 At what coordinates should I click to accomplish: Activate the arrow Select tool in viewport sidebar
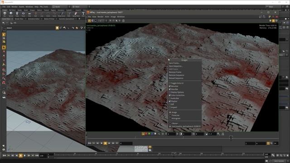(x=4, y=48)
